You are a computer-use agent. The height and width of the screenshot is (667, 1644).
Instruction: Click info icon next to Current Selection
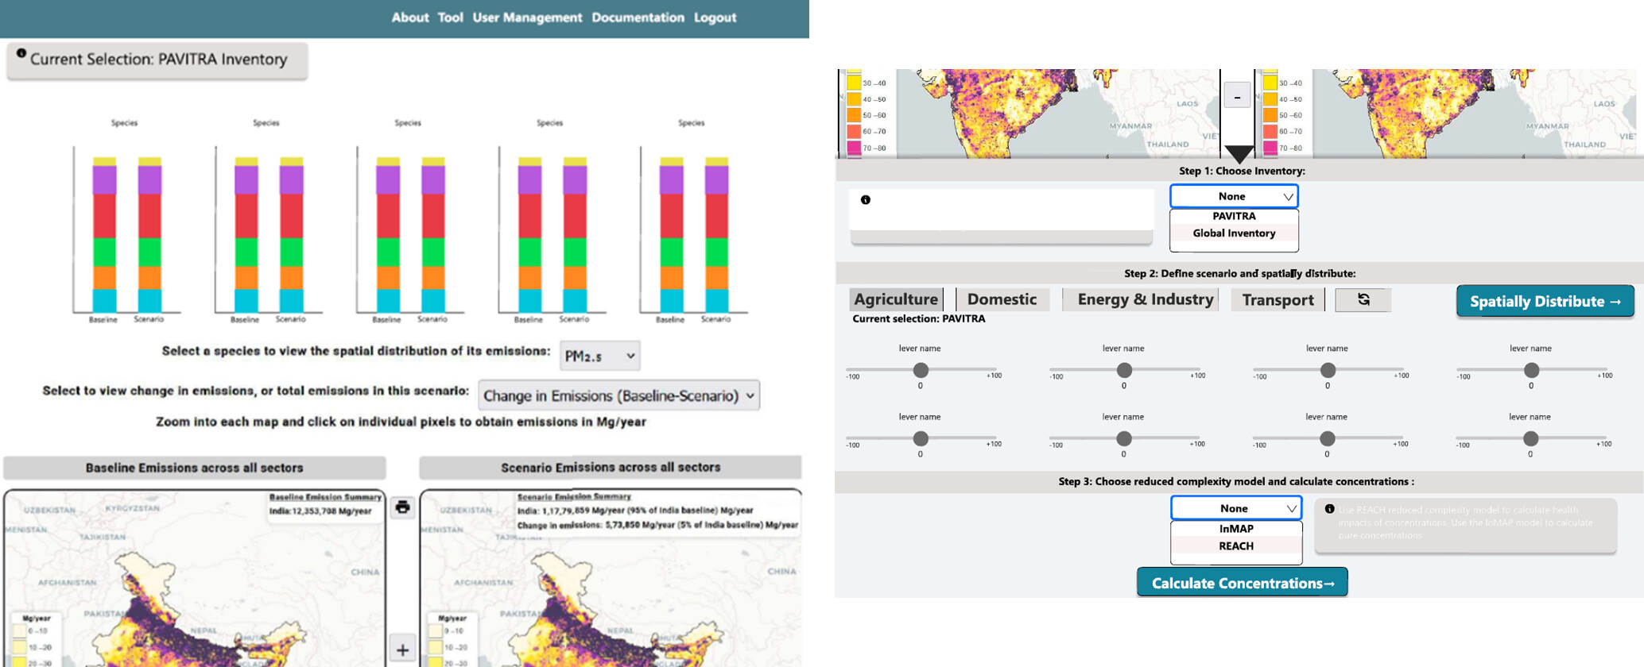[x=21, y=54]
